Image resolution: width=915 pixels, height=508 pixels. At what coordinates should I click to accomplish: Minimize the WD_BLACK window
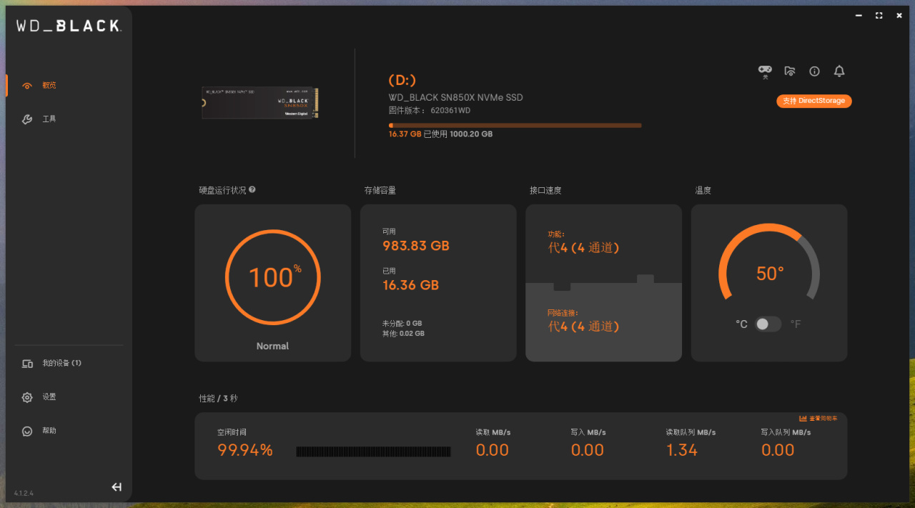pyautogui.click(x=859, y=15)
